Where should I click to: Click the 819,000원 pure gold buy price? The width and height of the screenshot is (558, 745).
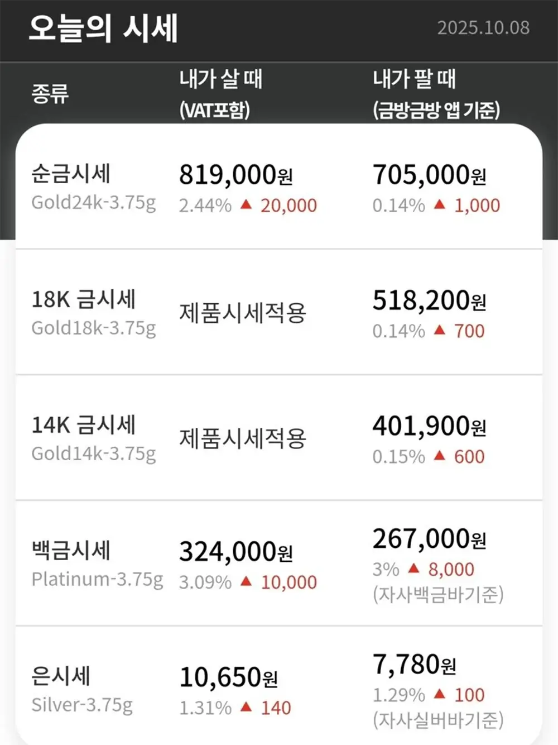235,175
